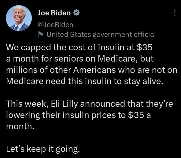Click the word "announced" in the tweet

point(103,104)
